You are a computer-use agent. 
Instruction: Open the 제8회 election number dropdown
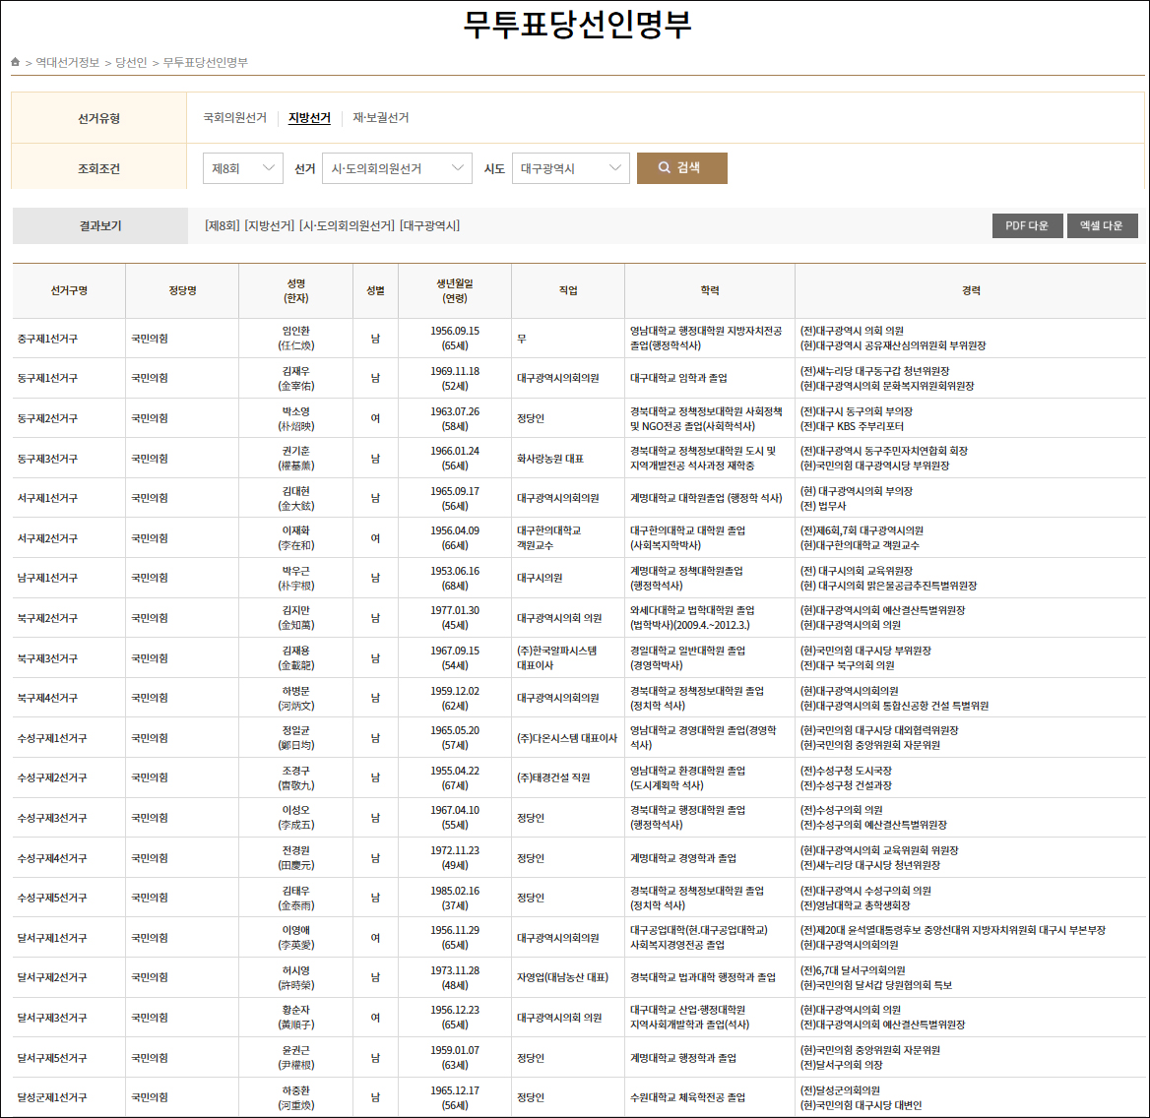242,168
